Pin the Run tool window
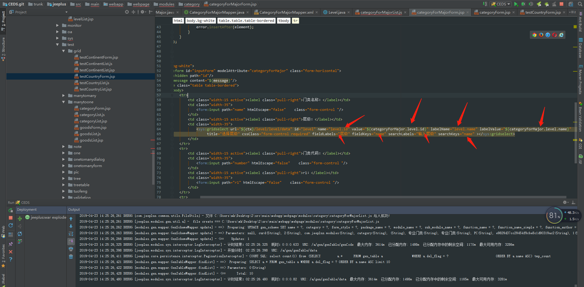This screenshot has height=287, width=584. (x=10, y=244)
